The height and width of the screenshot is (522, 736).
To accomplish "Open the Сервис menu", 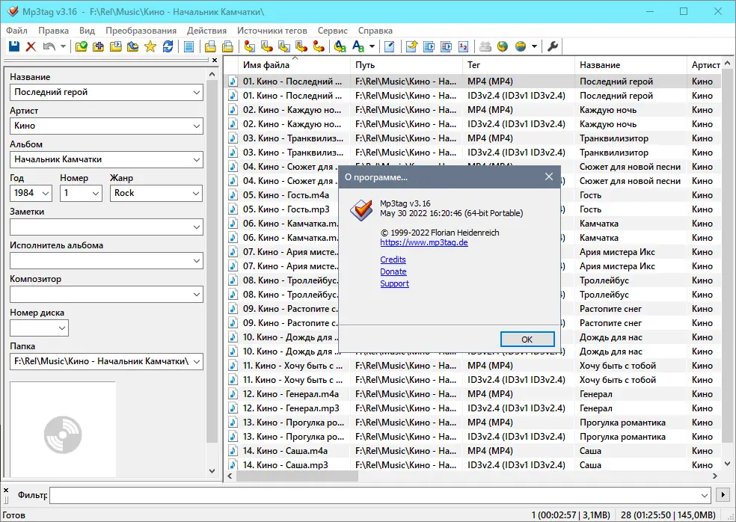I will click(x=332, y=31).
